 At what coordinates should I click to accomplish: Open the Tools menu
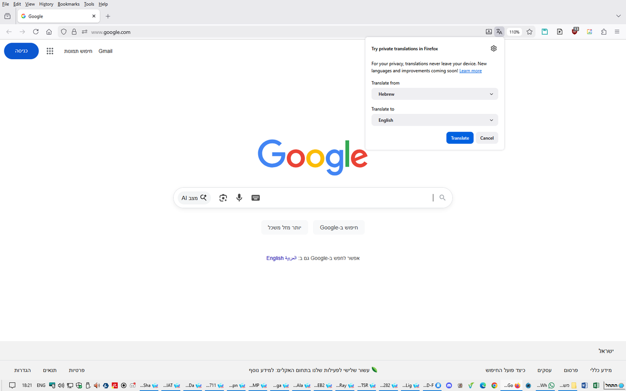pyautogui.click(x=89, y=4)
